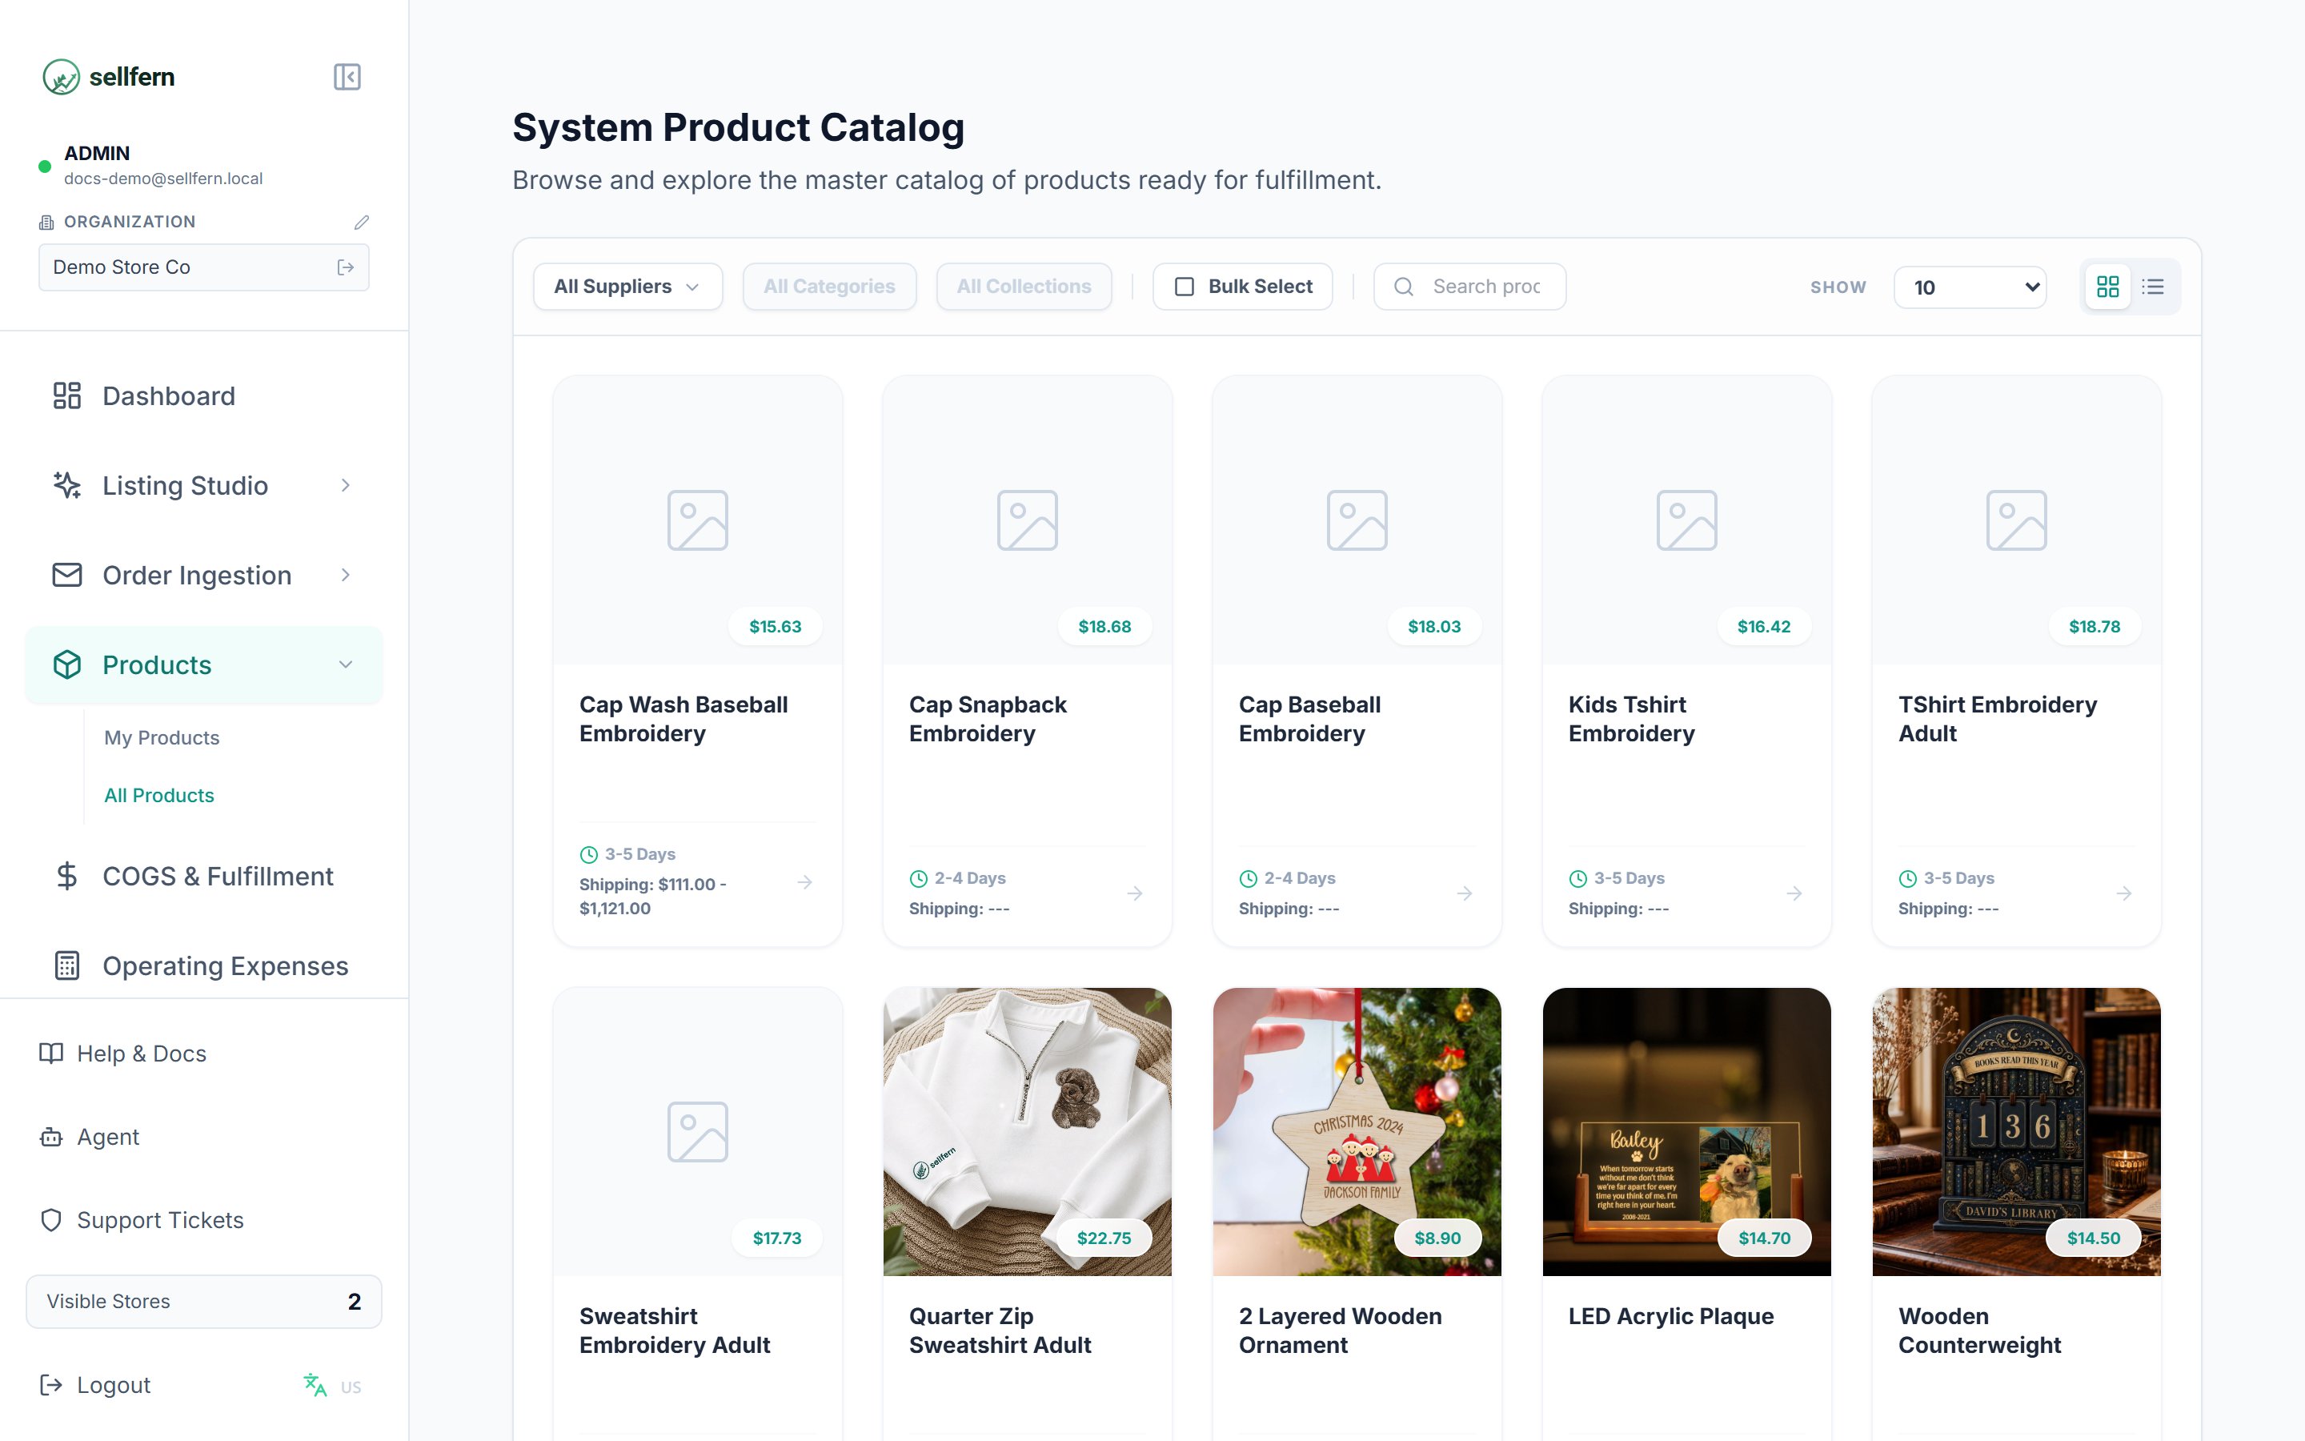Click the switch organization exit icon
Viewport: 2305px width, 1441px height.
[x=346, y=268]
